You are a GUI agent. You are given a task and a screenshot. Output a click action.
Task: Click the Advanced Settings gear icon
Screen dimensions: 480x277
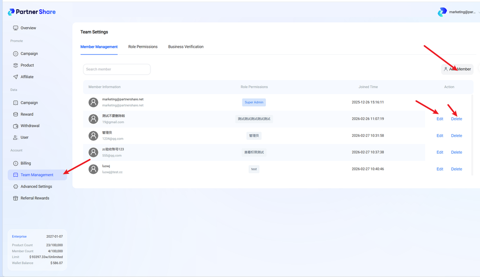[x=15, y=187]
